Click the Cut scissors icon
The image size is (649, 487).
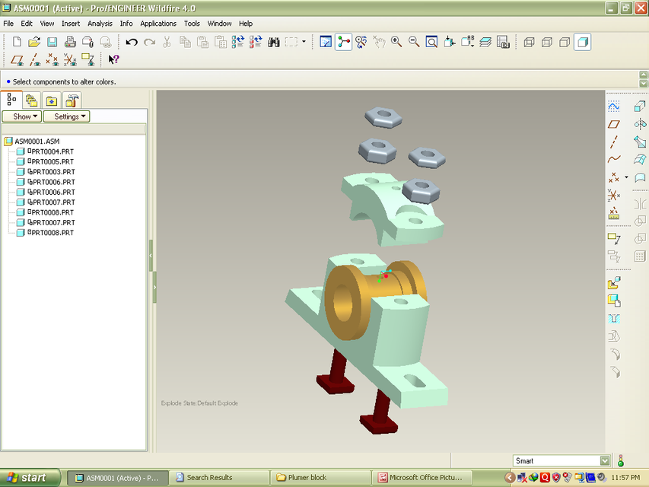pos(167,42)
